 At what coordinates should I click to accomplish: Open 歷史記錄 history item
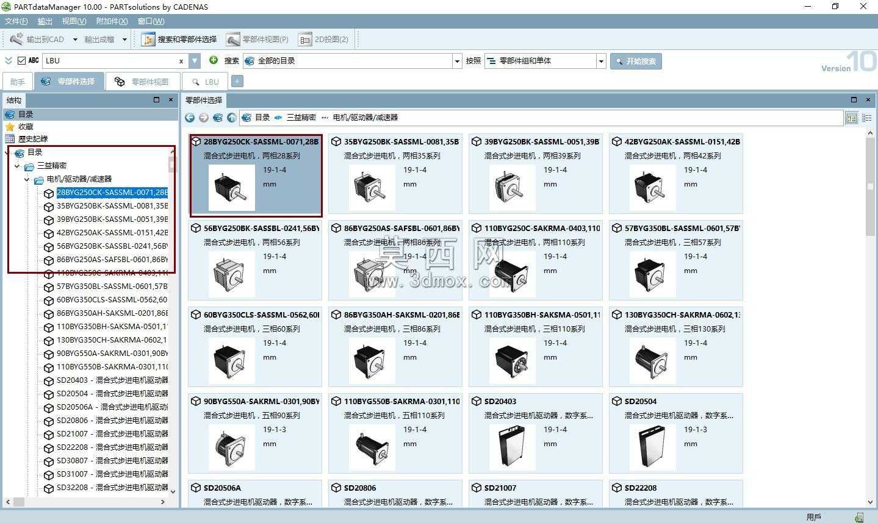[x=26, y=139]
